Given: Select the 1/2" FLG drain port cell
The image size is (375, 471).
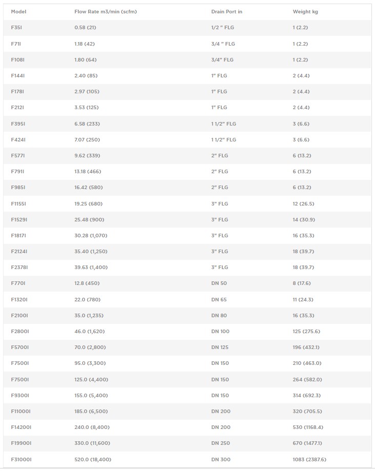Looking at the screenshot, I should pos(223,28).
